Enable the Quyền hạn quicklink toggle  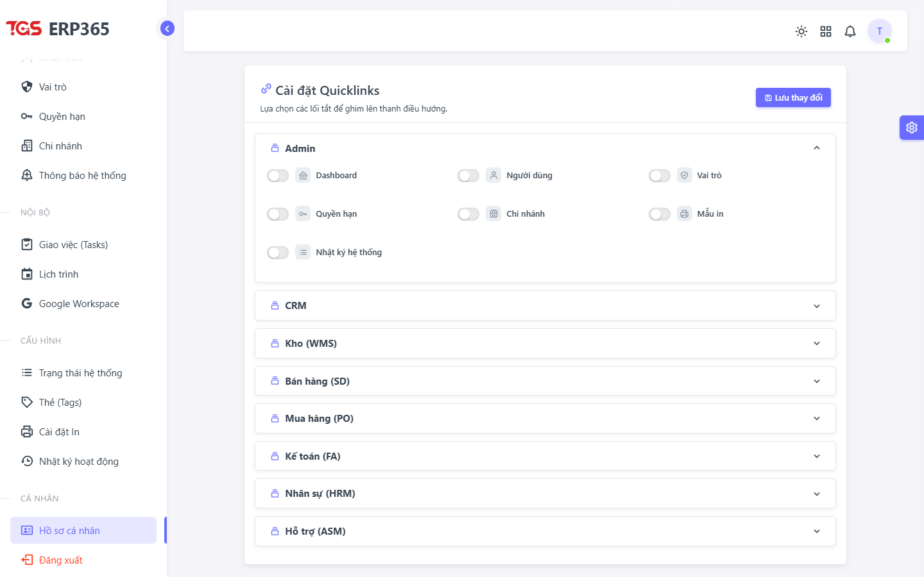278,214
